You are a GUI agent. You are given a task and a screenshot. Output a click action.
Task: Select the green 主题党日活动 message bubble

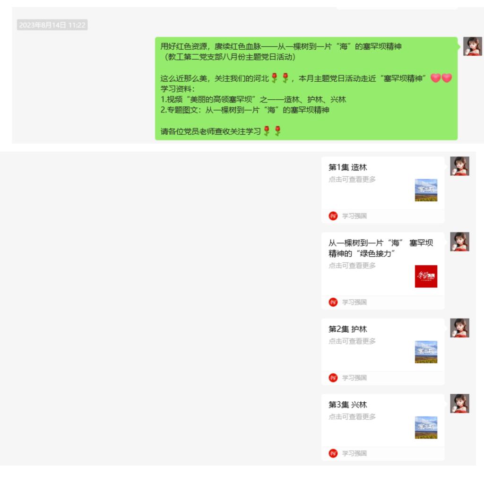(306, 88)
